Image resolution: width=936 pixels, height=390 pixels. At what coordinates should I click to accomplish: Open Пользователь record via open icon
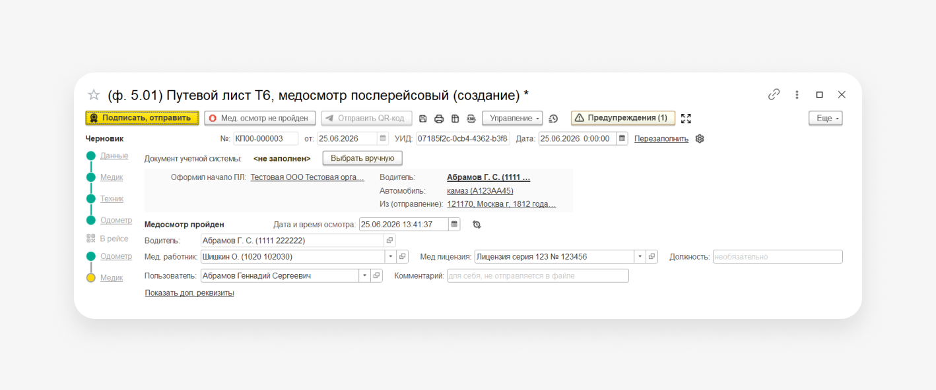tap(376, 275)
